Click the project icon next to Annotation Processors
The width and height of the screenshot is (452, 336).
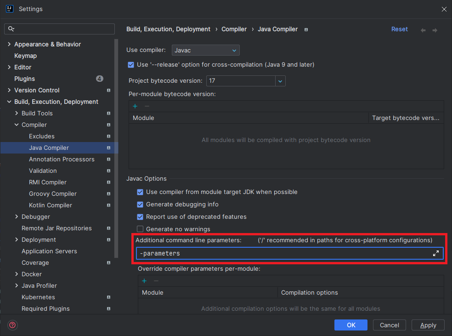(109, 159)
